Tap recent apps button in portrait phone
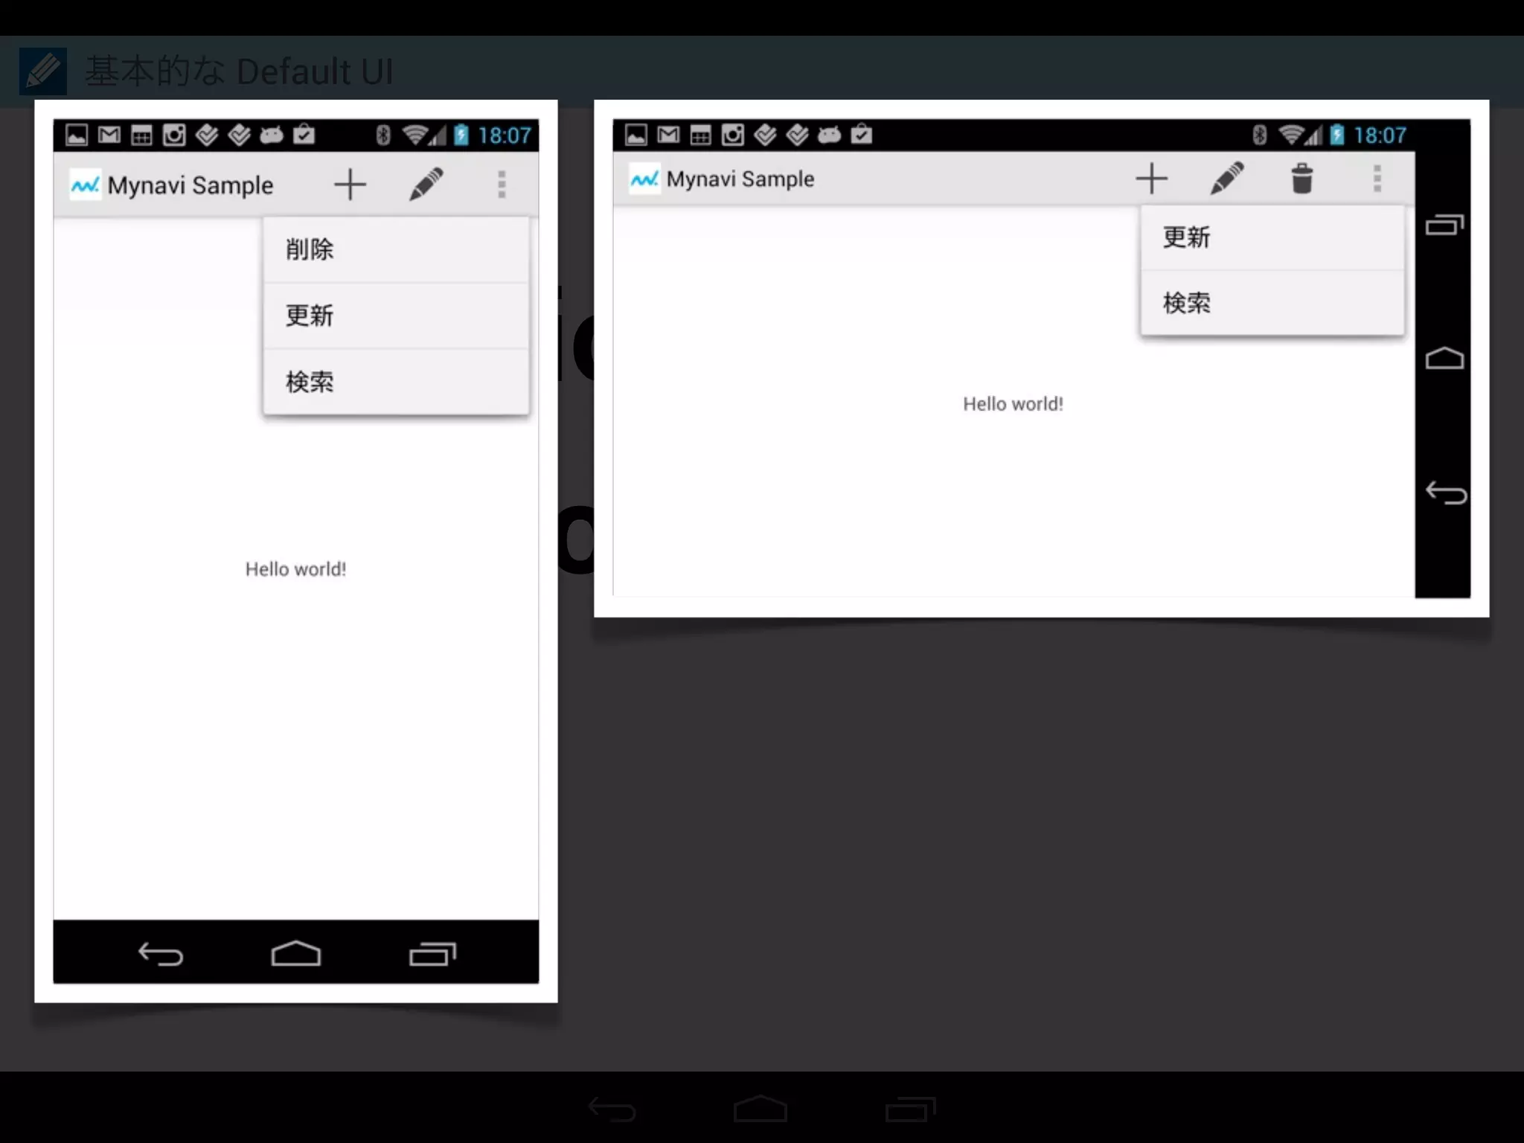Viewport: 1524px width, 1143px height. click(432, 953)
